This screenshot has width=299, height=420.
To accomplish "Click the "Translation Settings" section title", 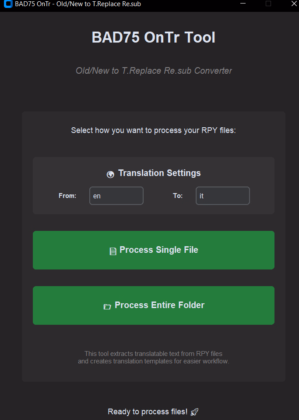I will tap(159, 173).
